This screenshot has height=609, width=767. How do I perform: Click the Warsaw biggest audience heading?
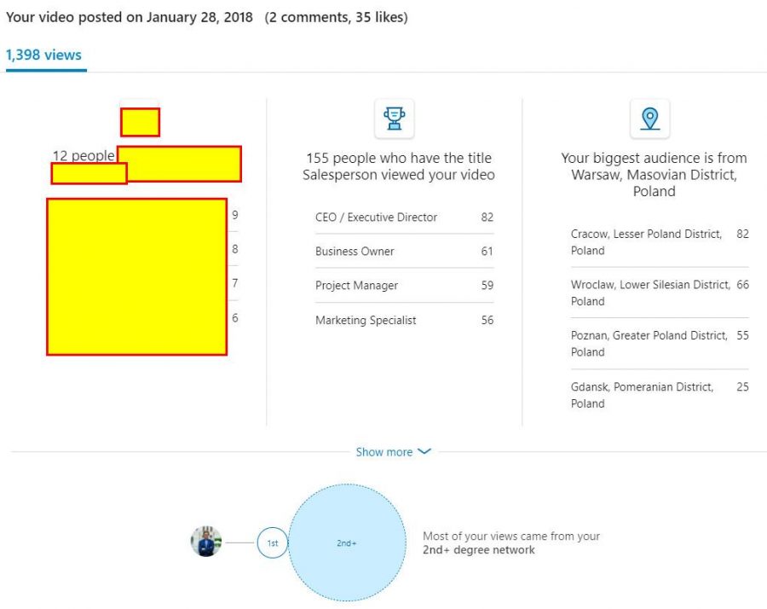pyautogui.click(x=654, y=174)
